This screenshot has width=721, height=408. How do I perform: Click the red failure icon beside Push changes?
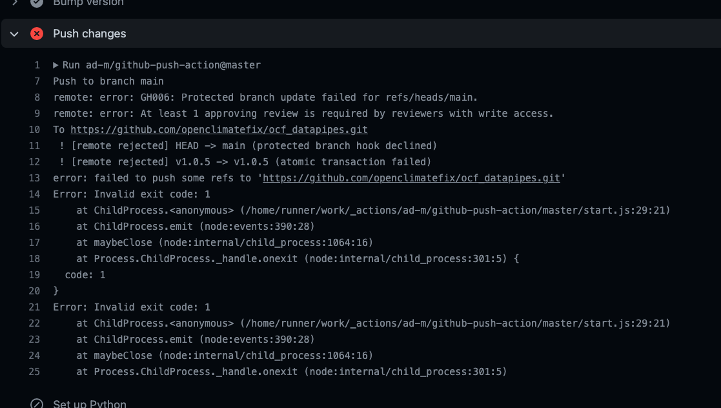pyautogui.click(x=37, y=33)
